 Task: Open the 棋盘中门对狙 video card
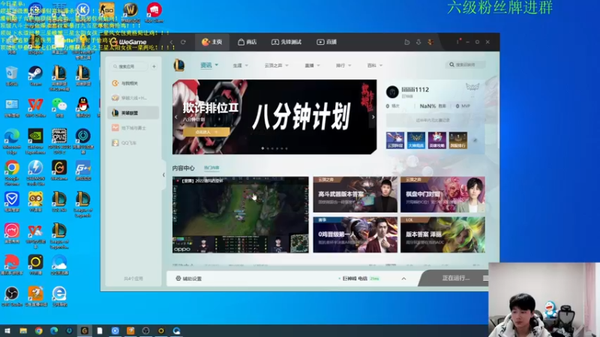(x=442, y=195)
